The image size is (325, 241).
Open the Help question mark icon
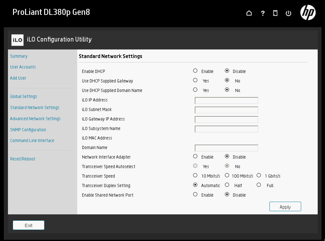pyautogui.click(x=263, y=13)
